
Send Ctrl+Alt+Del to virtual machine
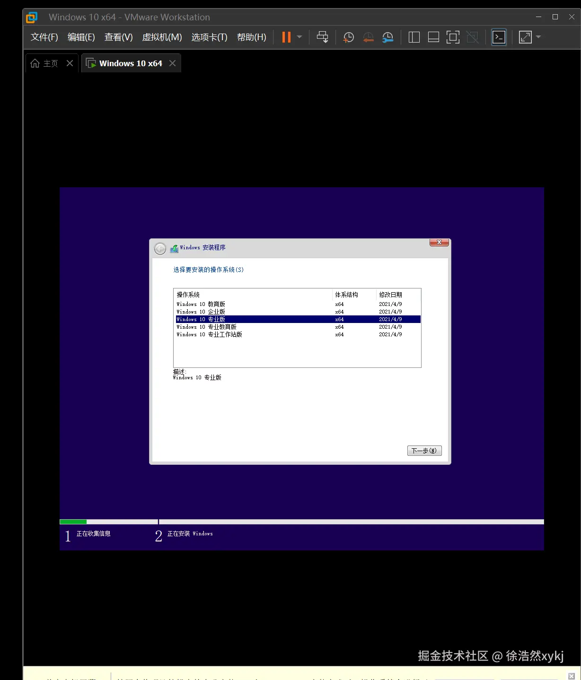[322, 37]
